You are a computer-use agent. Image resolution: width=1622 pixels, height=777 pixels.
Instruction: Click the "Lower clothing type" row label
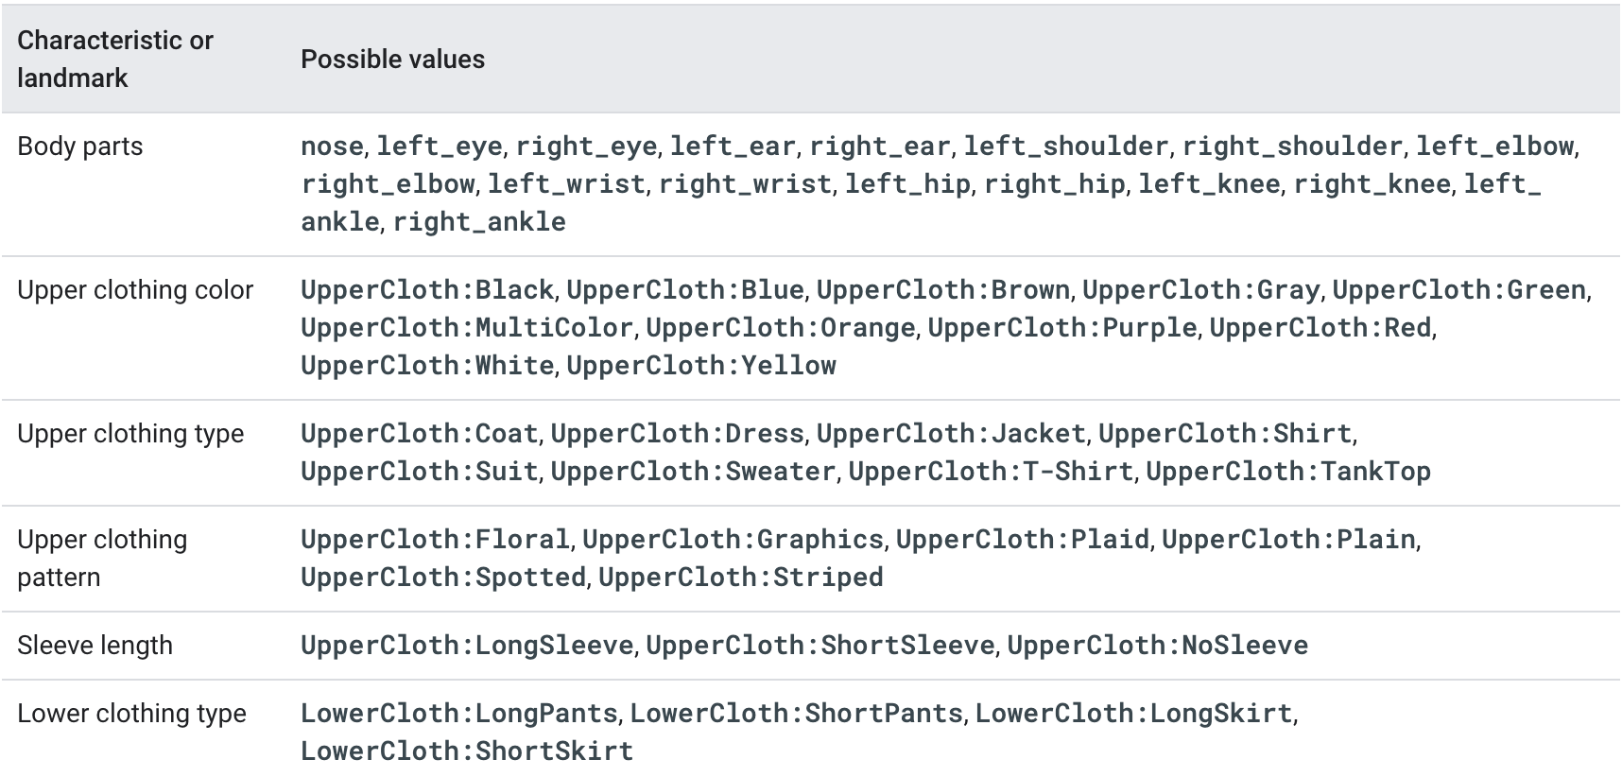point(131,714)
